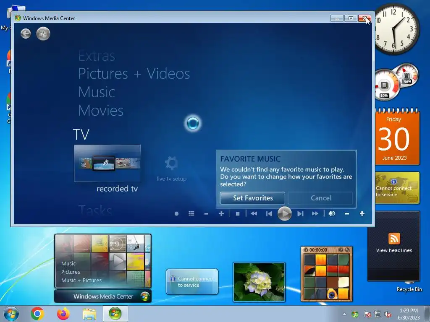Select Extras in Media Center menu

pyautogui.click(x=97, y=56)
